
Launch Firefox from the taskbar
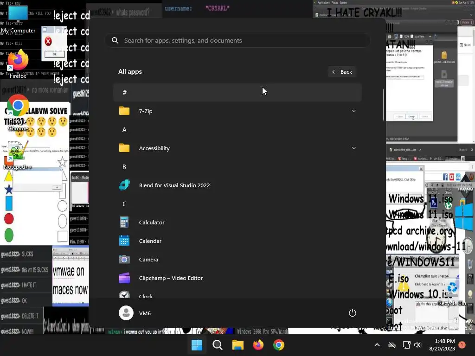(258, 345)
